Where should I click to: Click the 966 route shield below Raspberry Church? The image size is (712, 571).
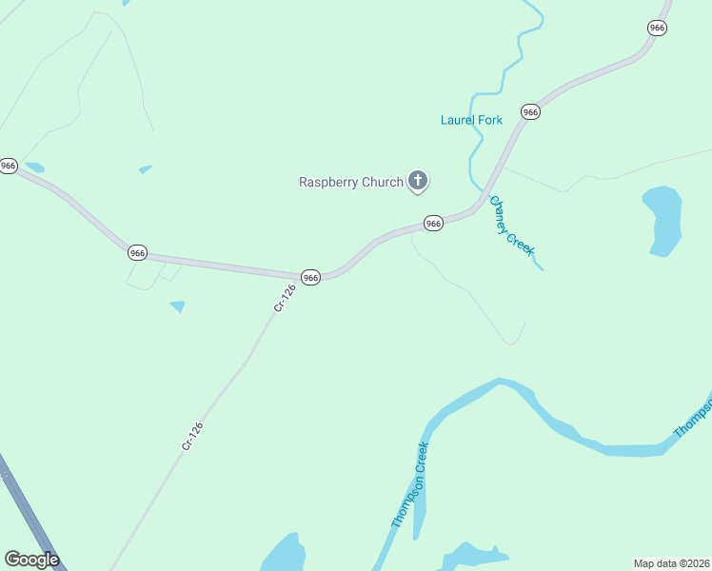[433, 223]
